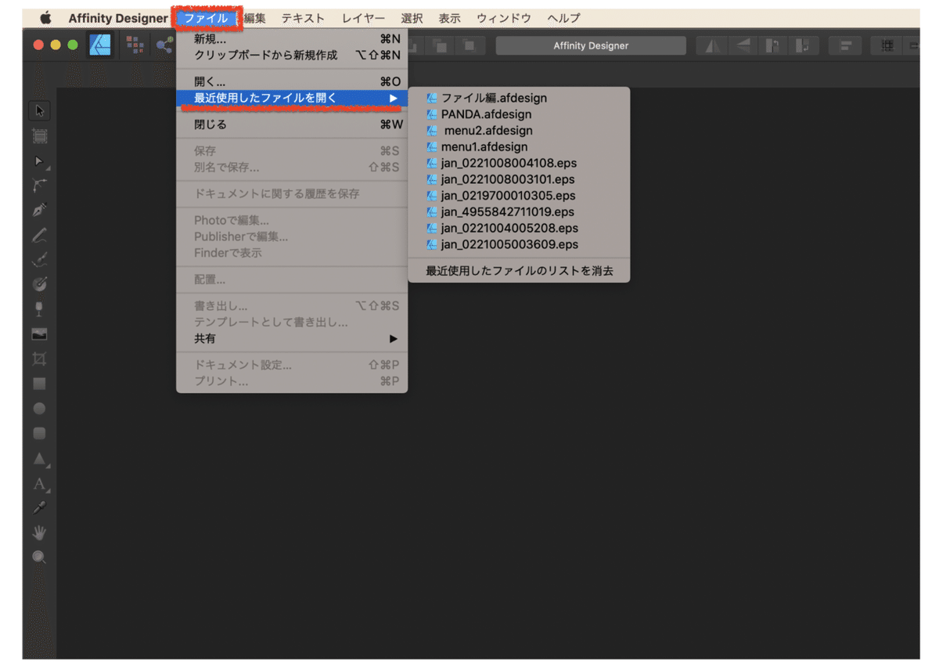Click the Affinity Designer title field
Image resolution: width=939 pixels, height=664 pixels.
click(x=591, y=45)
